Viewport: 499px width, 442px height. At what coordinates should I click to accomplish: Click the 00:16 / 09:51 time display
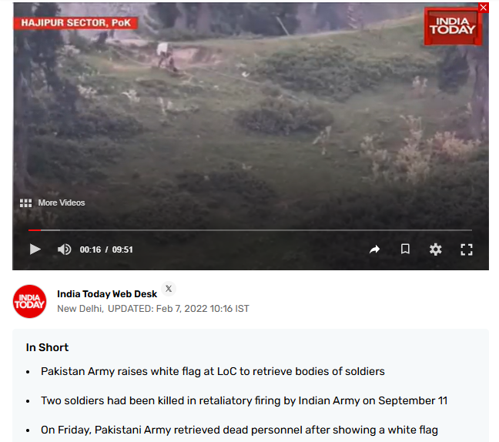[x=106, y=249]
